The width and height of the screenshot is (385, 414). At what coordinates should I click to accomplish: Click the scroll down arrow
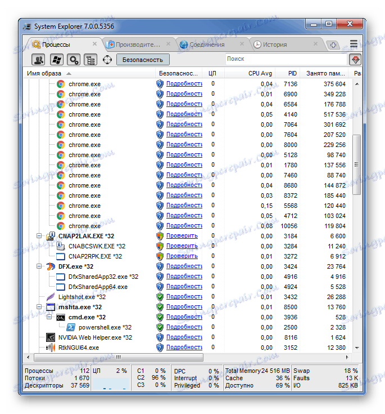click(x=357, y=348)
